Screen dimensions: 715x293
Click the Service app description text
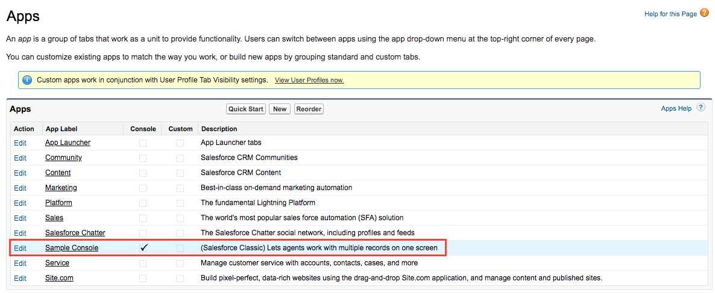309,263
